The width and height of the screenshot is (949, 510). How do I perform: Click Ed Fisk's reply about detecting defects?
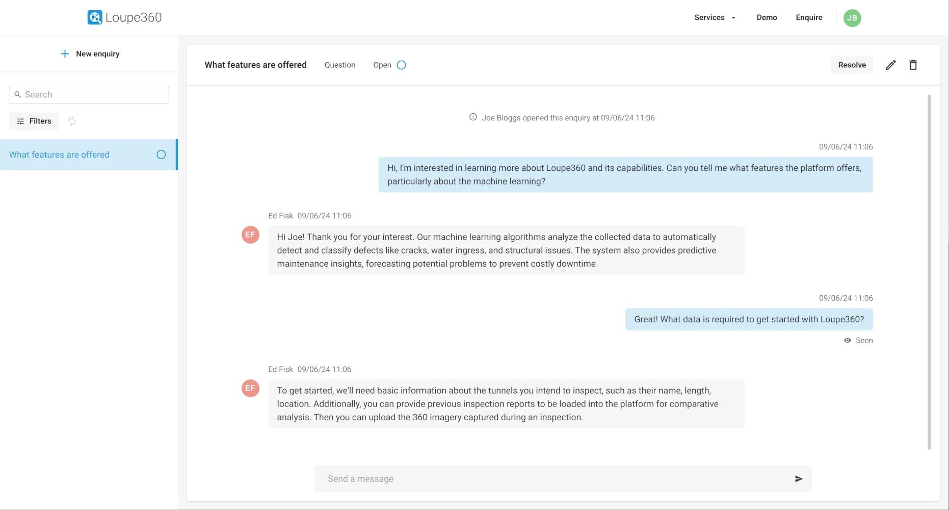point(506,250)
